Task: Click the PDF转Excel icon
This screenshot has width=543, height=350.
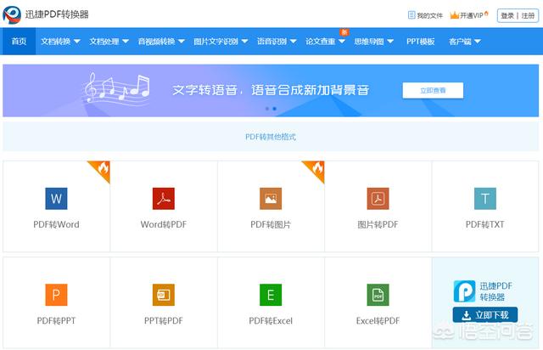Action: (271, 295)
